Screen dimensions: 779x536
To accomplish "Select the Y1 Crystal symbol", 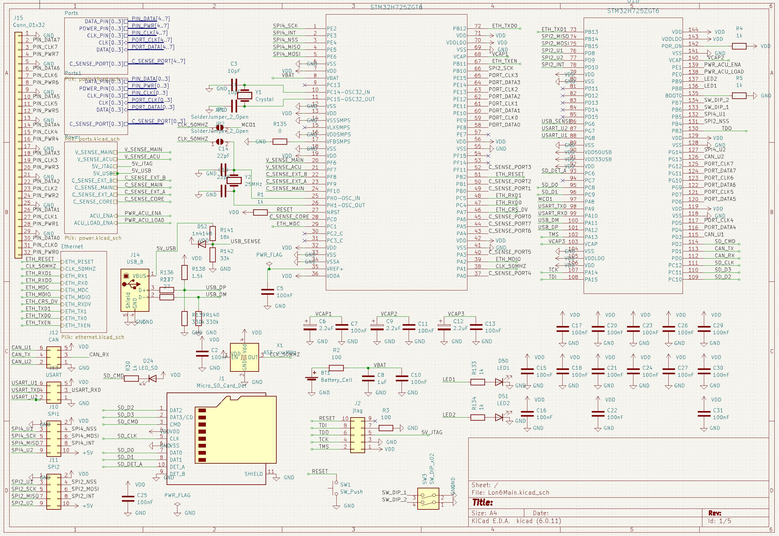I will (x=244, y=95).
